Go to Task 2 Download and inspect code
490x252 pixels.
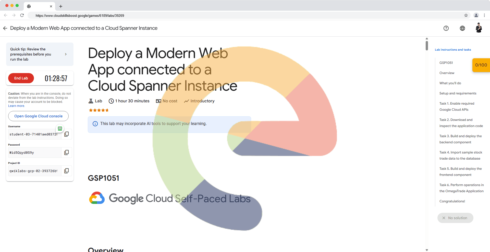pos(461,123)
